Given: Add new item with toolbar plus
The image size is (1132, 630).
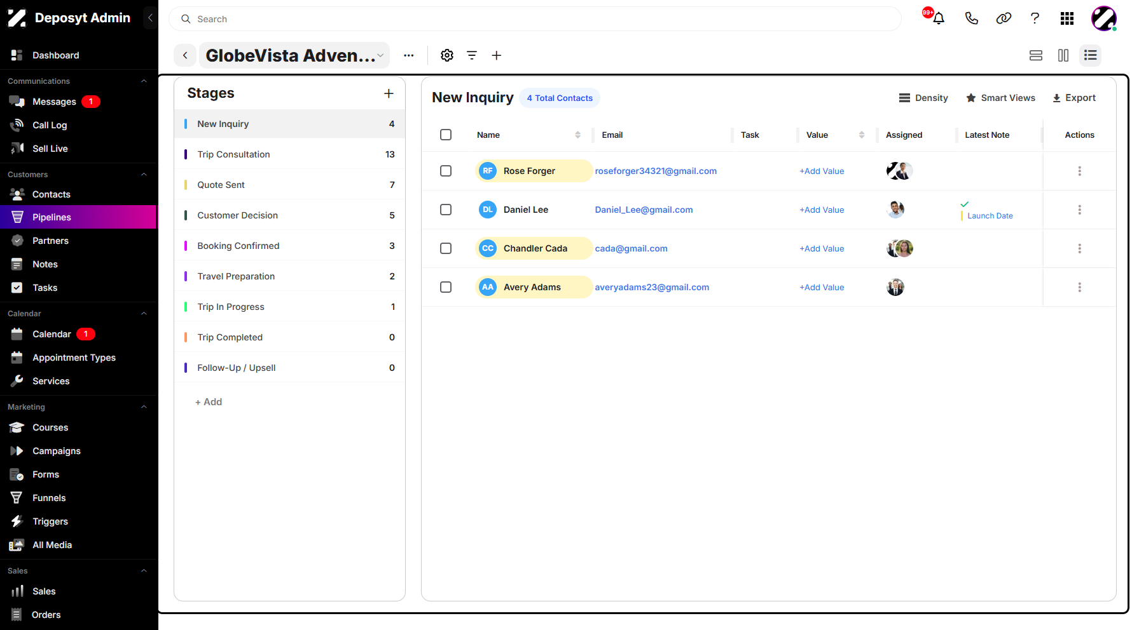Looking at the screenshot, I should (497, 55).
